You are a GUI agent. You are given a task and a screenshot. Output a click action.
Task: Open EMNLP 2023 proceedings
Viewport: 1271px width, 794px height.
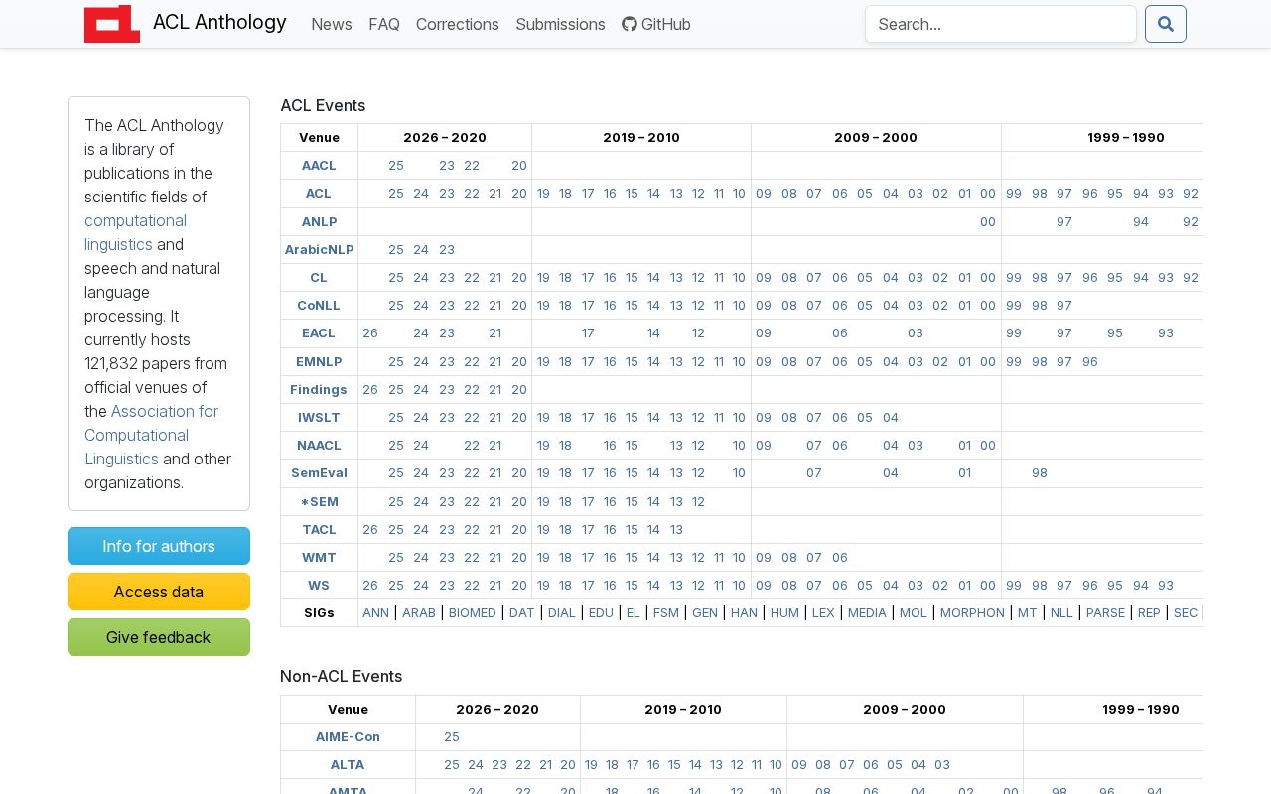447,361
